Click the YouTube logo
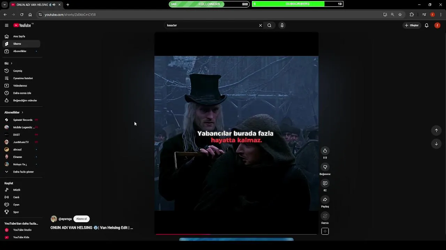This screenshot has height=250, width=446. (x=23, y=25)
